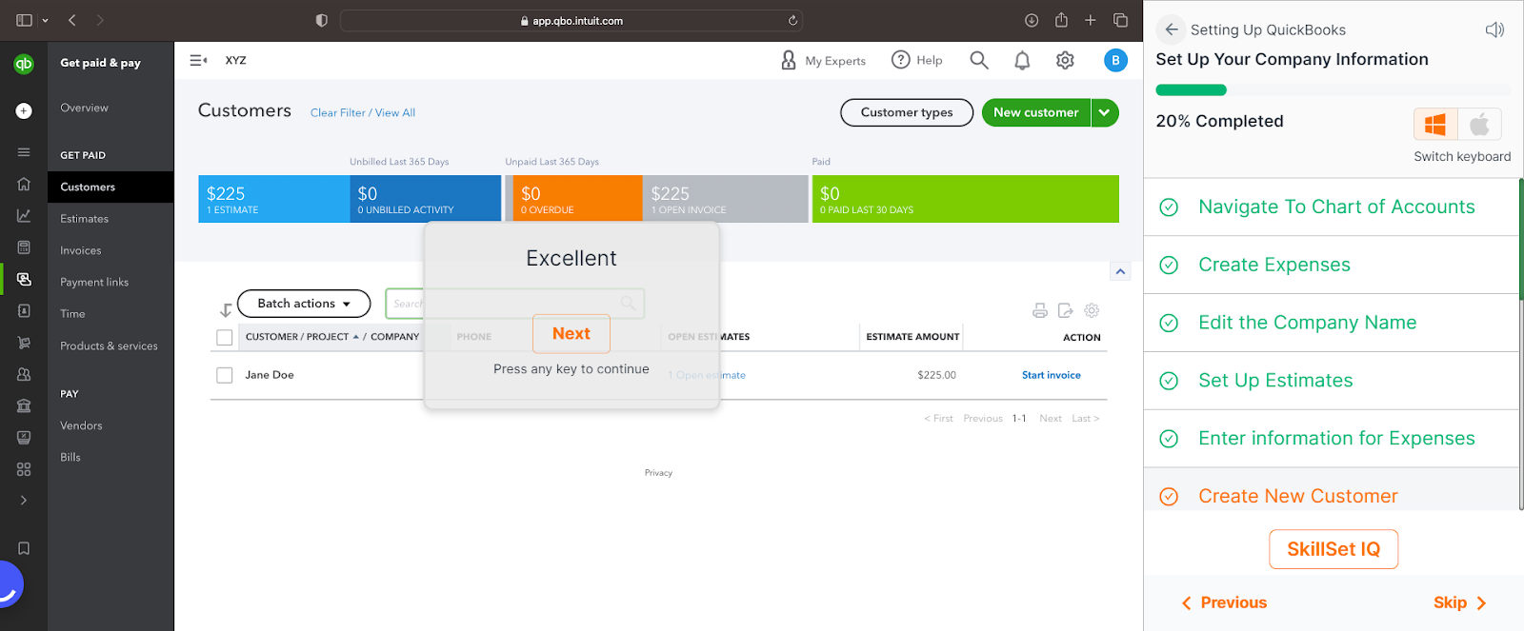This screenshot has width=1524, height=631.
Task: Open the B user profile avatar
Action: [1115, 60]
